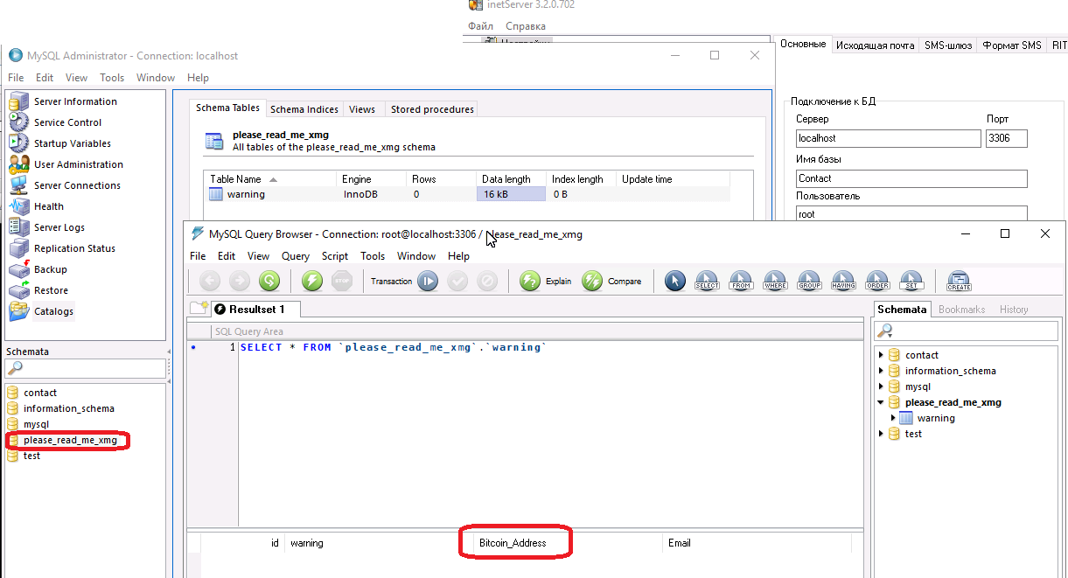Expand the test schema in Query Browser
1068x578 pixels.
tap(881, 434)
